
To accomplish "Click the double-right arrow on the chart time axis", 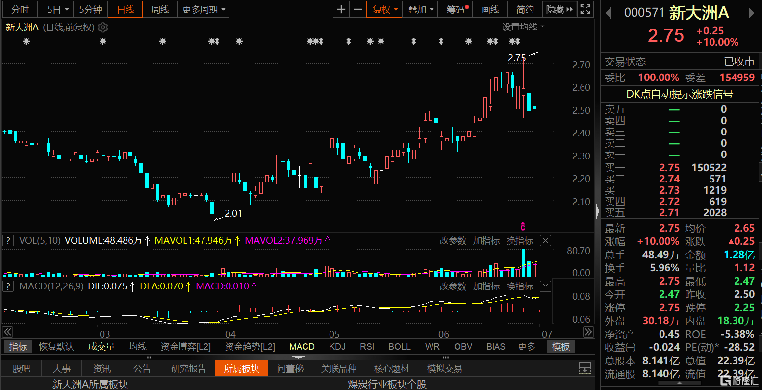I will [588, 332].
